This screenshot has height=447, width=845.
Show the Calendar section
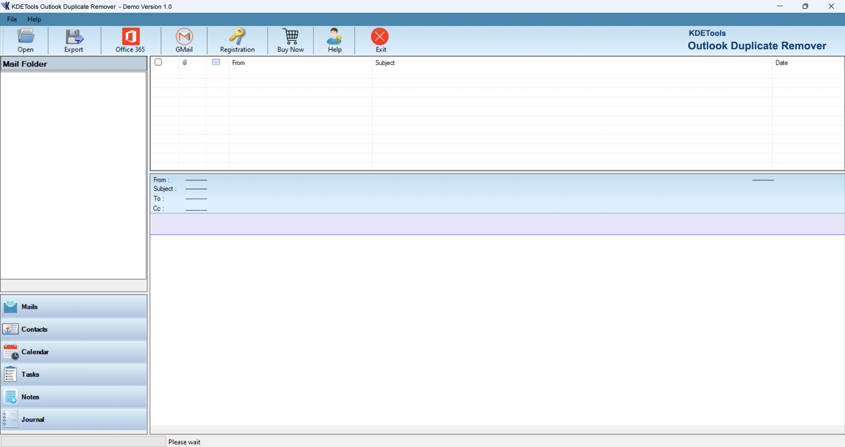(x=74, y=352)
